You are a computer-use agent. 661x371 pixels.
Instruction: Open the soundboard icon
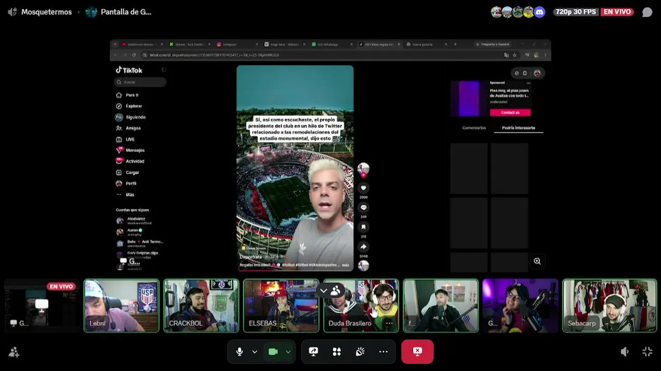coord(360,351)
